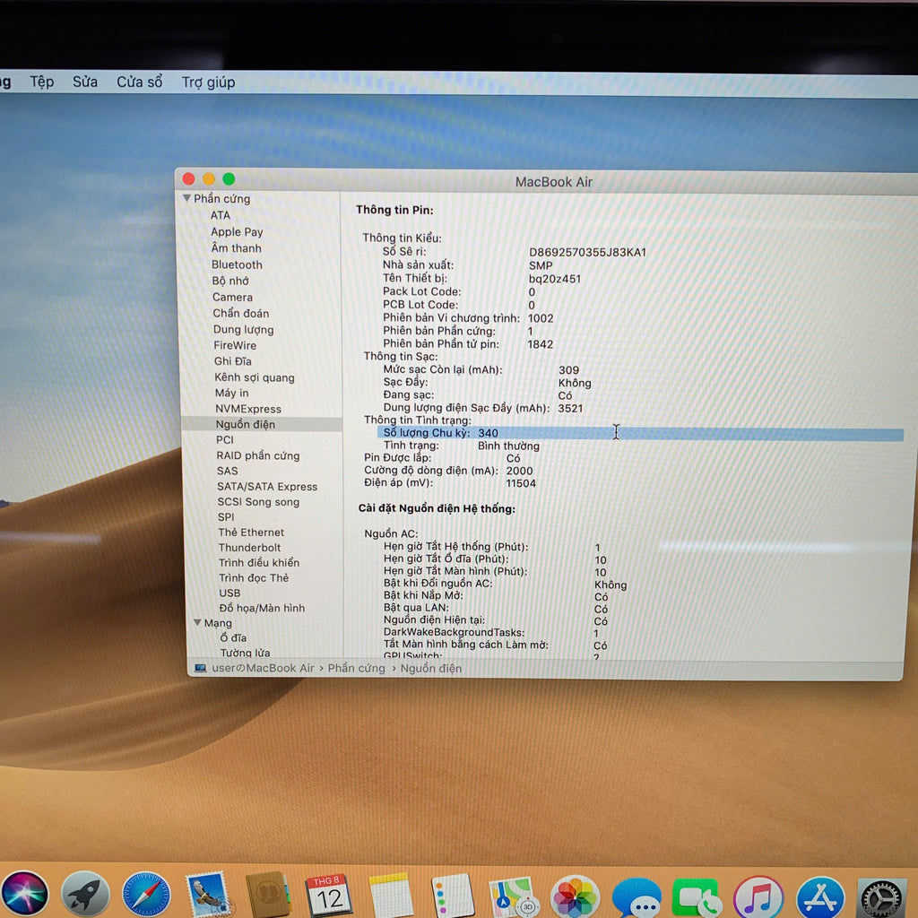Screen dimensions: 918x918
Task: Select Thunderbolt in the sidebar
Action: click(249, 548)
